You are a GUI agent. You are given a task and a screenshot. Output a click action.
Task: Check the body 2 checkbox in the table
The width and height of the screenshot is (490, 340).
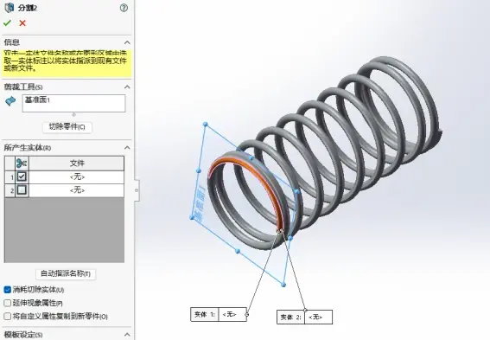(22, 189)
